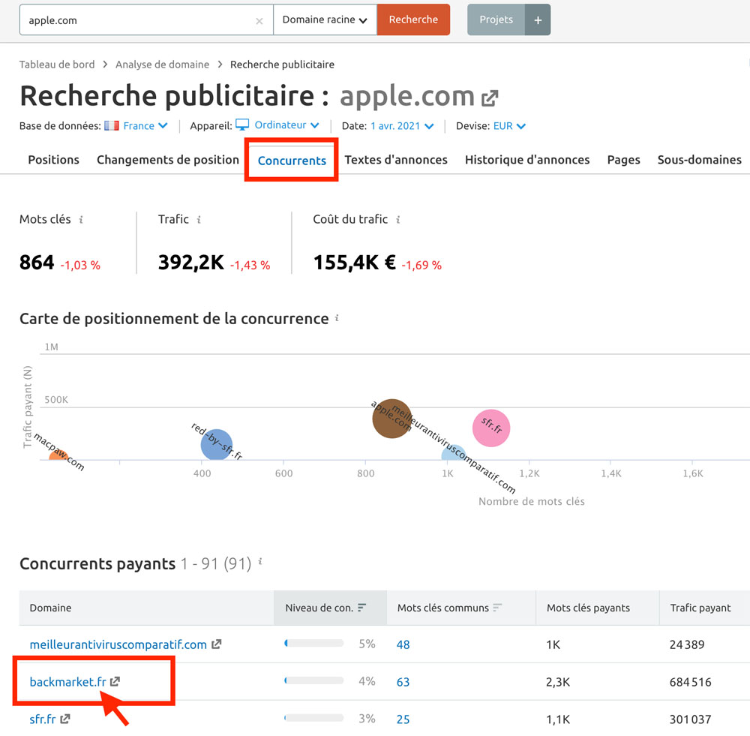Open the backmarket.fr domain link
This screenshot has height=736, width=750.
coord(68,682)
